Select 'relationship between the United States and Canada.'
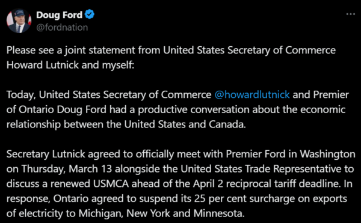 pyautogui.click(x=126, y=124)
